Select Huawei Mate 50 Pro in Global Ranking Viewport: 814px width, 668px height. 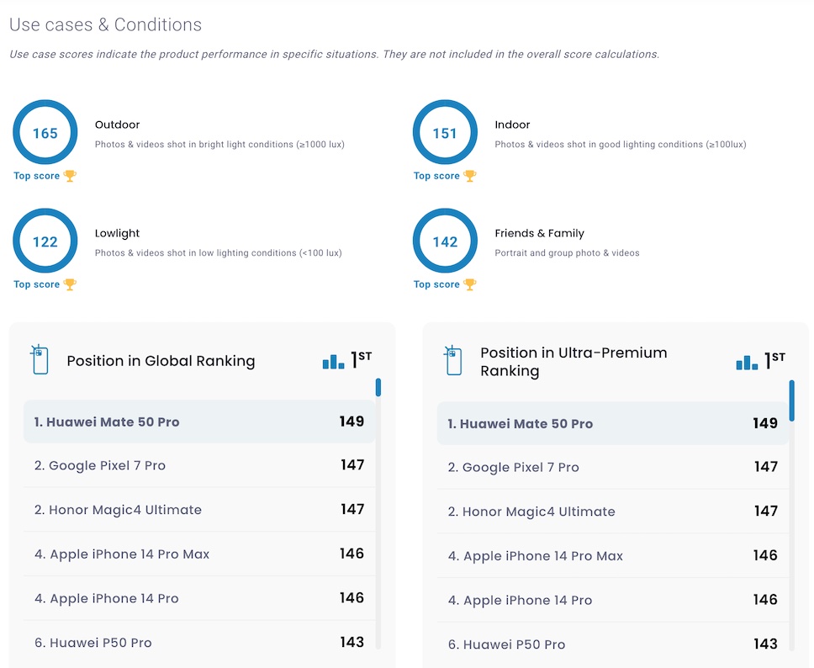(x=107, y=422)
